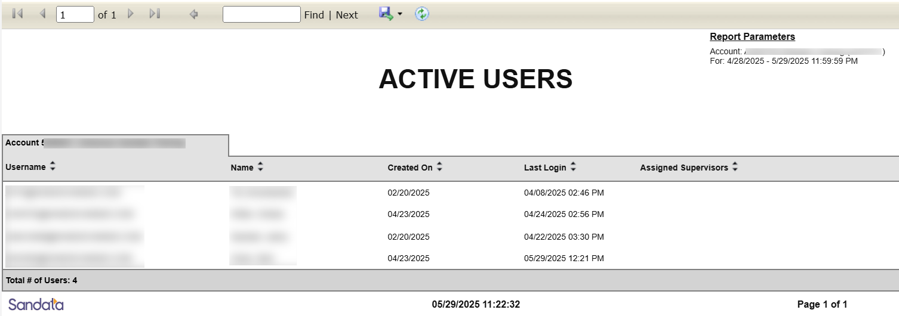Click the Next search result link

click(347, 15)
